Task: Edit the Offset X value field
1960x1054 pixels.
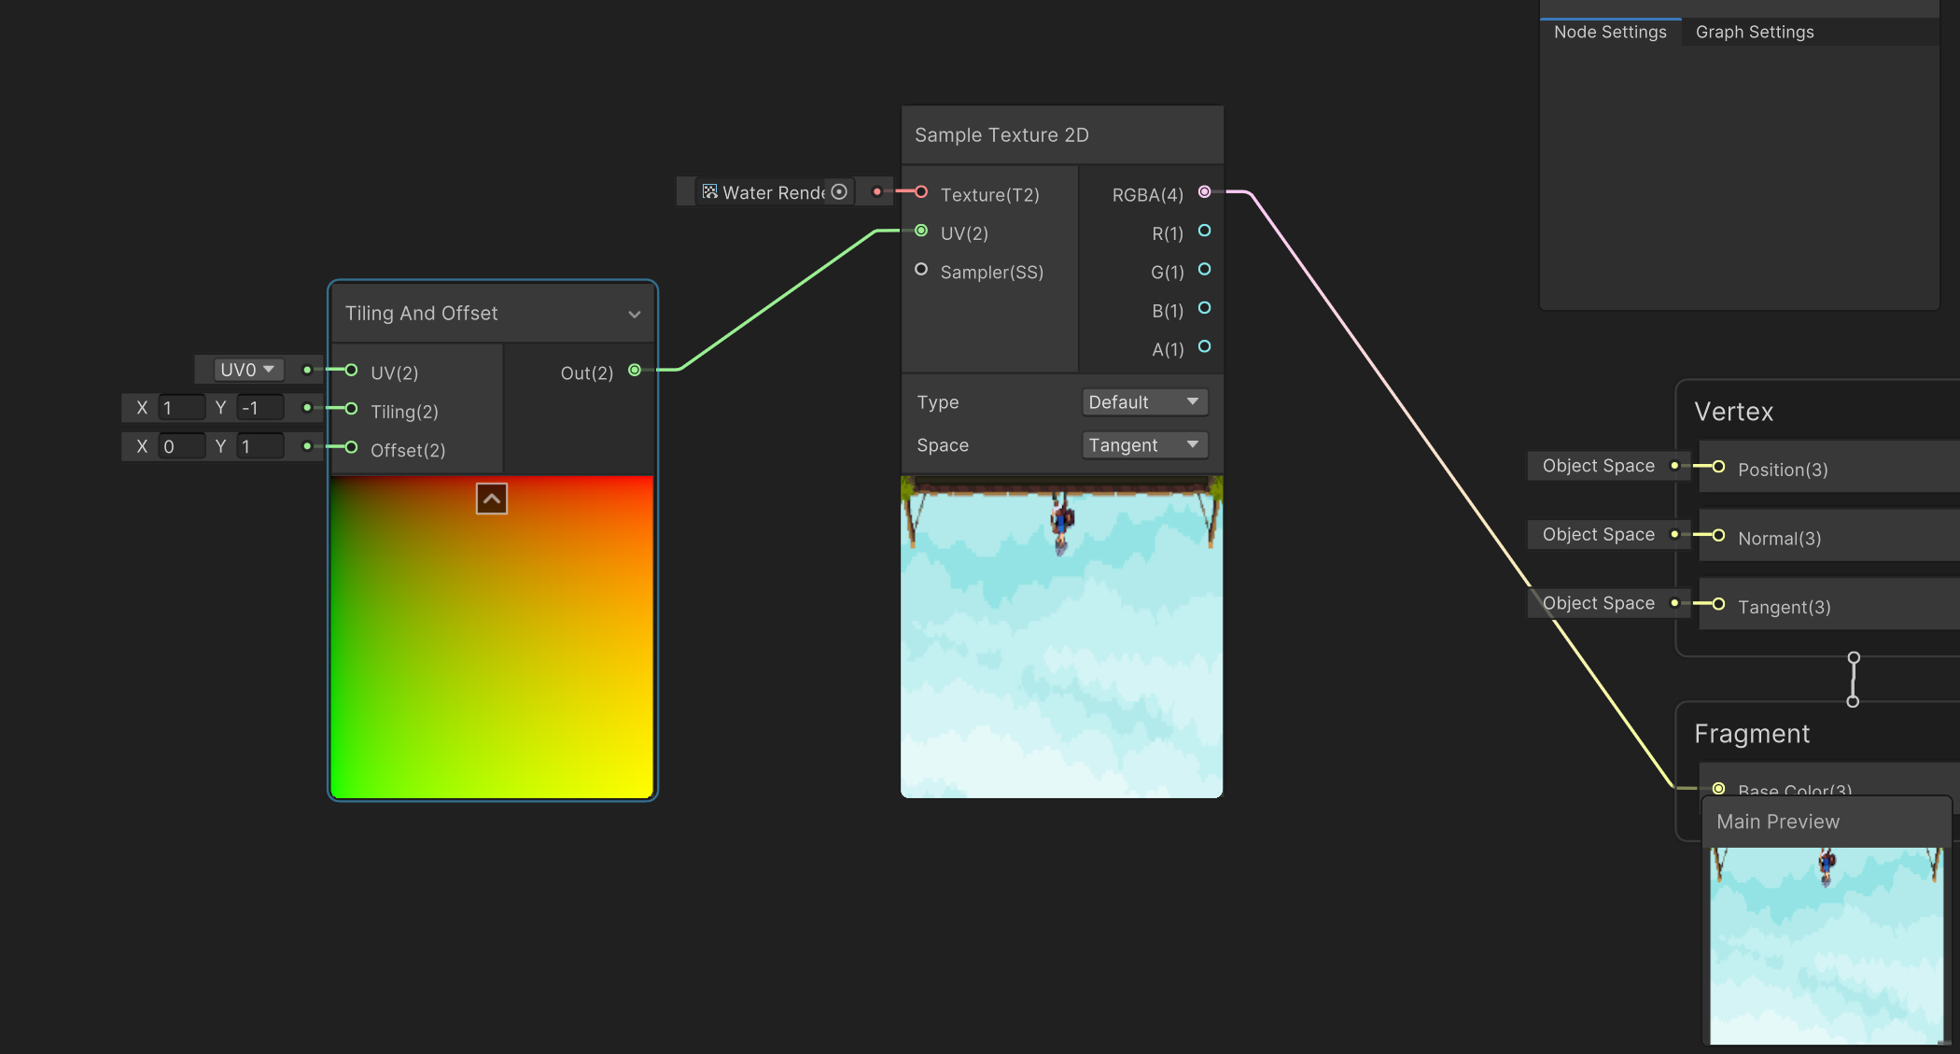Action: coord(182,446)
